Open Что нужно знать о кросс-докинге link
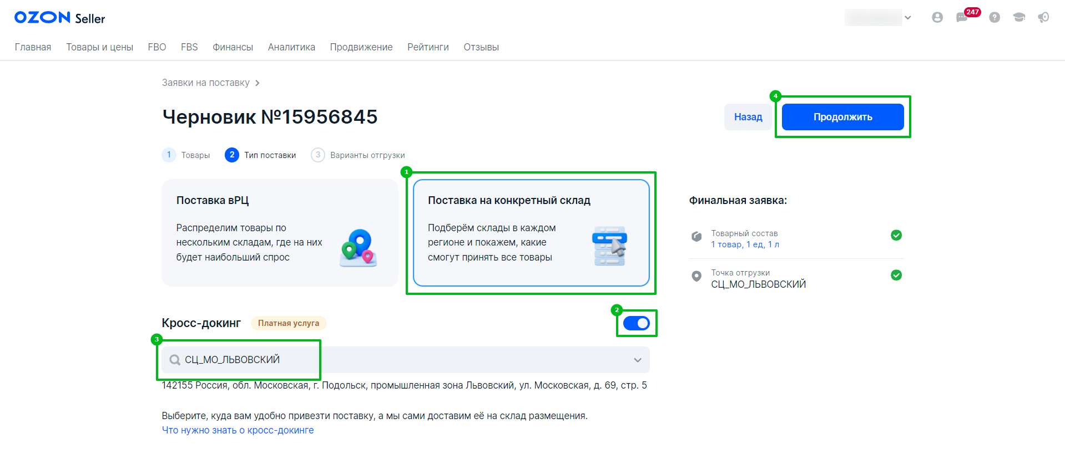The width and height of the screenshot is (1065, 464). [x=238, y=430]
